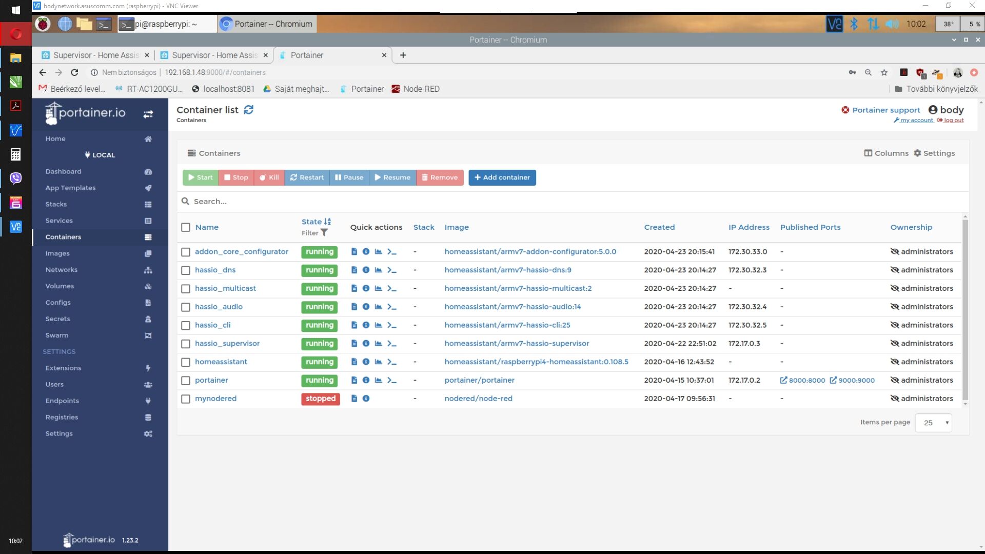Inspect the hassio_dns container
Screen dimensions: 985x554
(x=366, y=270)
